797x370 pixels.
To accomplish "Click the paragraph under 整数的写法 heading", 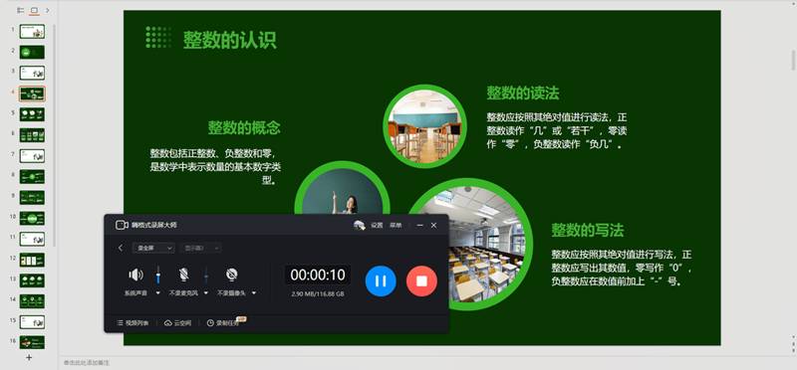I will 622,268.
